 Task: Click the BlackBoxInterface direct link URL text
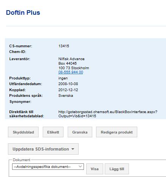coord(108,114)
